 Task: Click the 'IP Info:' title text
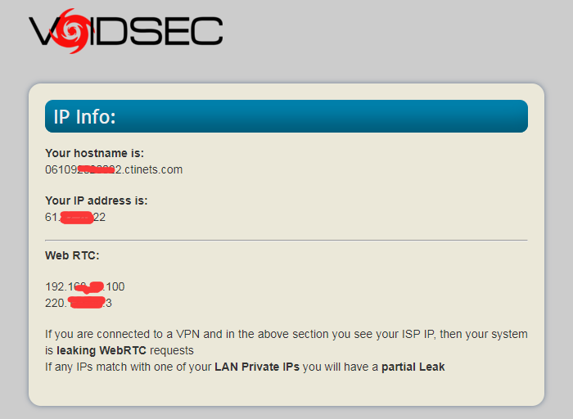pyautogui.click(x=85, y=117)
